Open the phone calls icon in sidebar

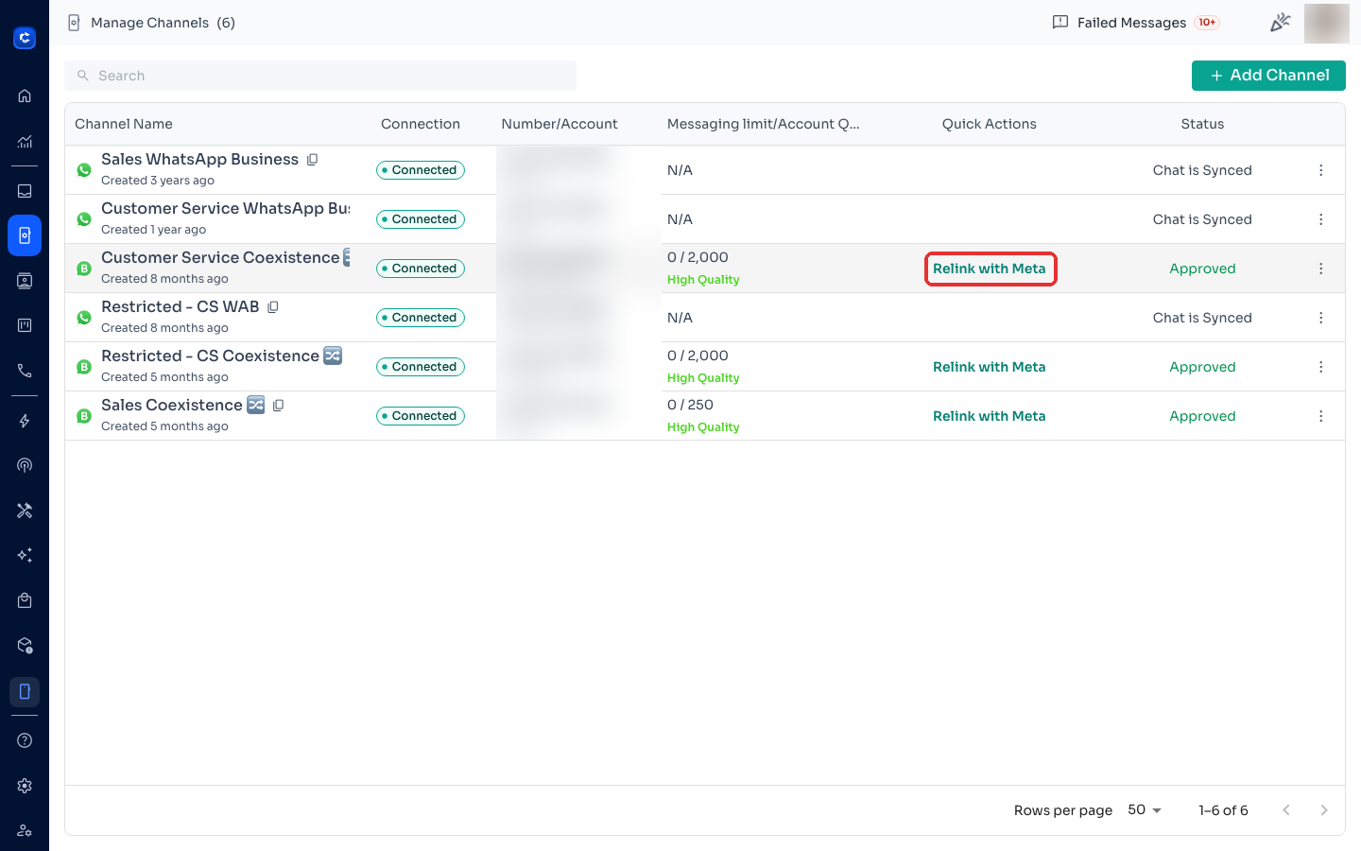point(25,371)
